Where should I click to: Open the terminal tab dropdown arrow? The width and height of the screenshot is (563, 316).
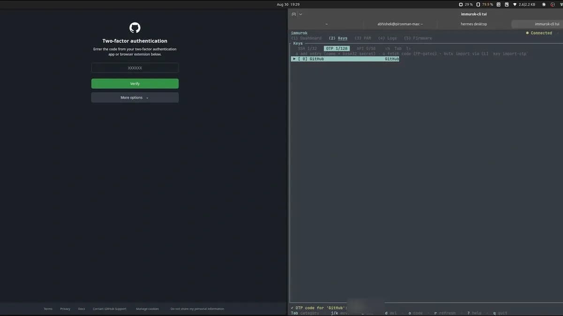[x=300, y=14]
